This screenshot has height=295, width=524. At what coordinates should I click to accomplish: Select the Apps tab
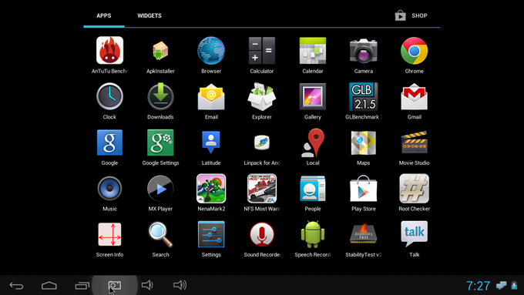pos(104,15)
